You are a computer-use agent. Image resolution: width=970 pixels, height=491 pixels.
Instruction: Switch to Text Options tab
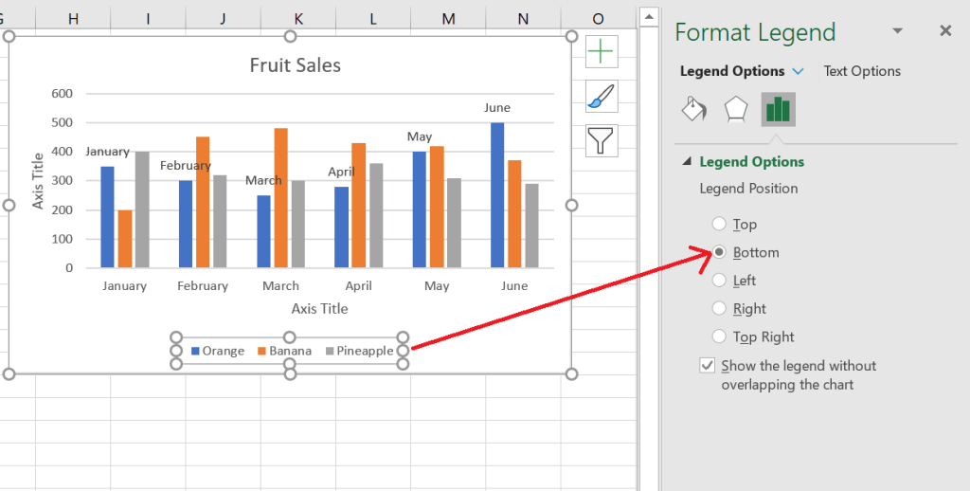[x=862, y=71]
